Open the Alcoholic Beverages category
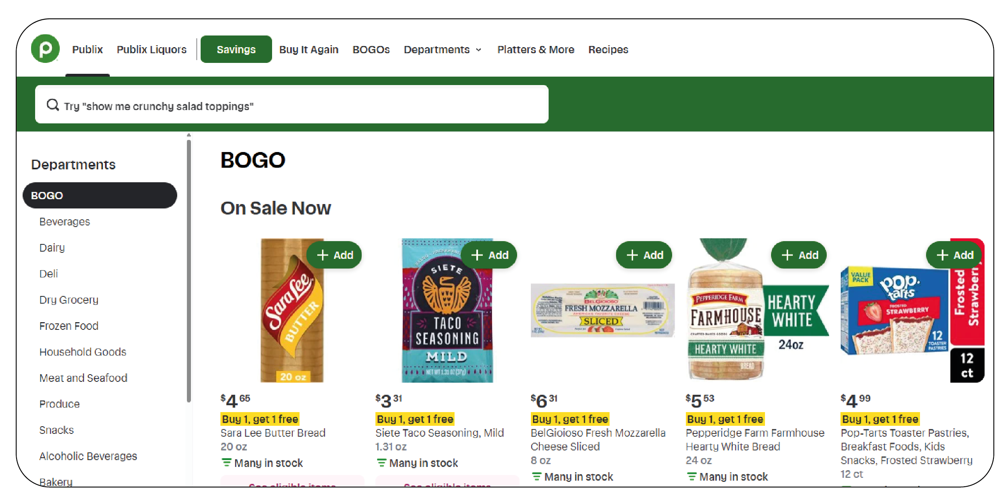 click(x=88, y=456)
